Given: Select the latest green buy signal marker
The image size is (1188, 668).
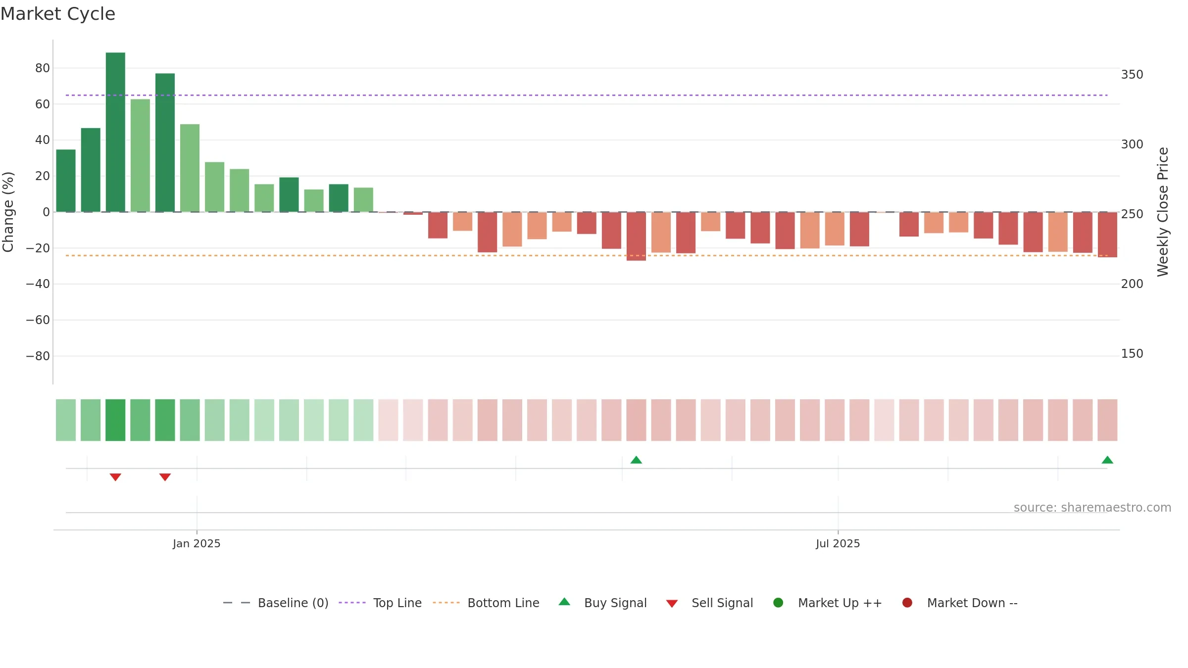Looking at the screenshot, I should click(x=1107, y=460).
